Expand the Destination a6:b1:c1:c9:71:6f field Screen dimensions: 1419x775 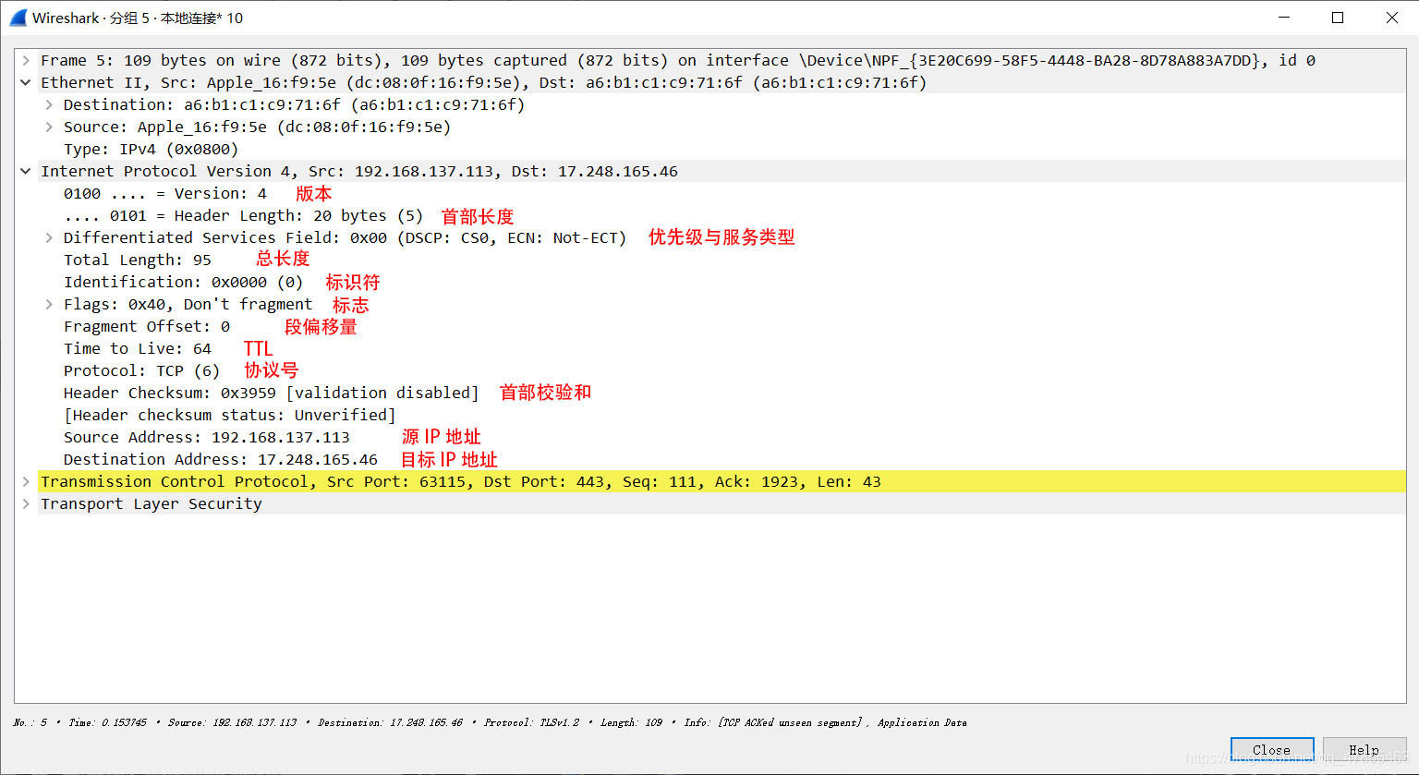tap(48, 104)
